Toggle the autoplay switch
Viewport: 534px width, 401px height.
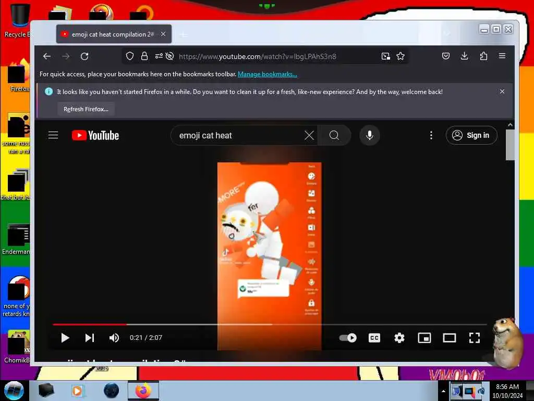(348, 338)
